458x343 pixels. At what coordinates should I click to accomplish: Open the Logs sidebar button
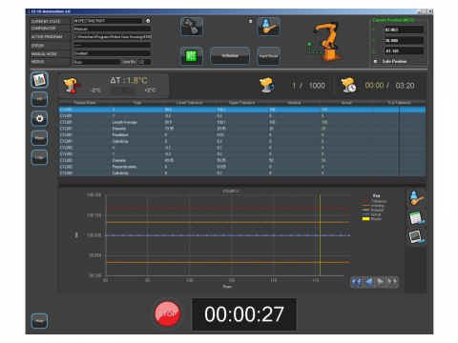[39, 157]
